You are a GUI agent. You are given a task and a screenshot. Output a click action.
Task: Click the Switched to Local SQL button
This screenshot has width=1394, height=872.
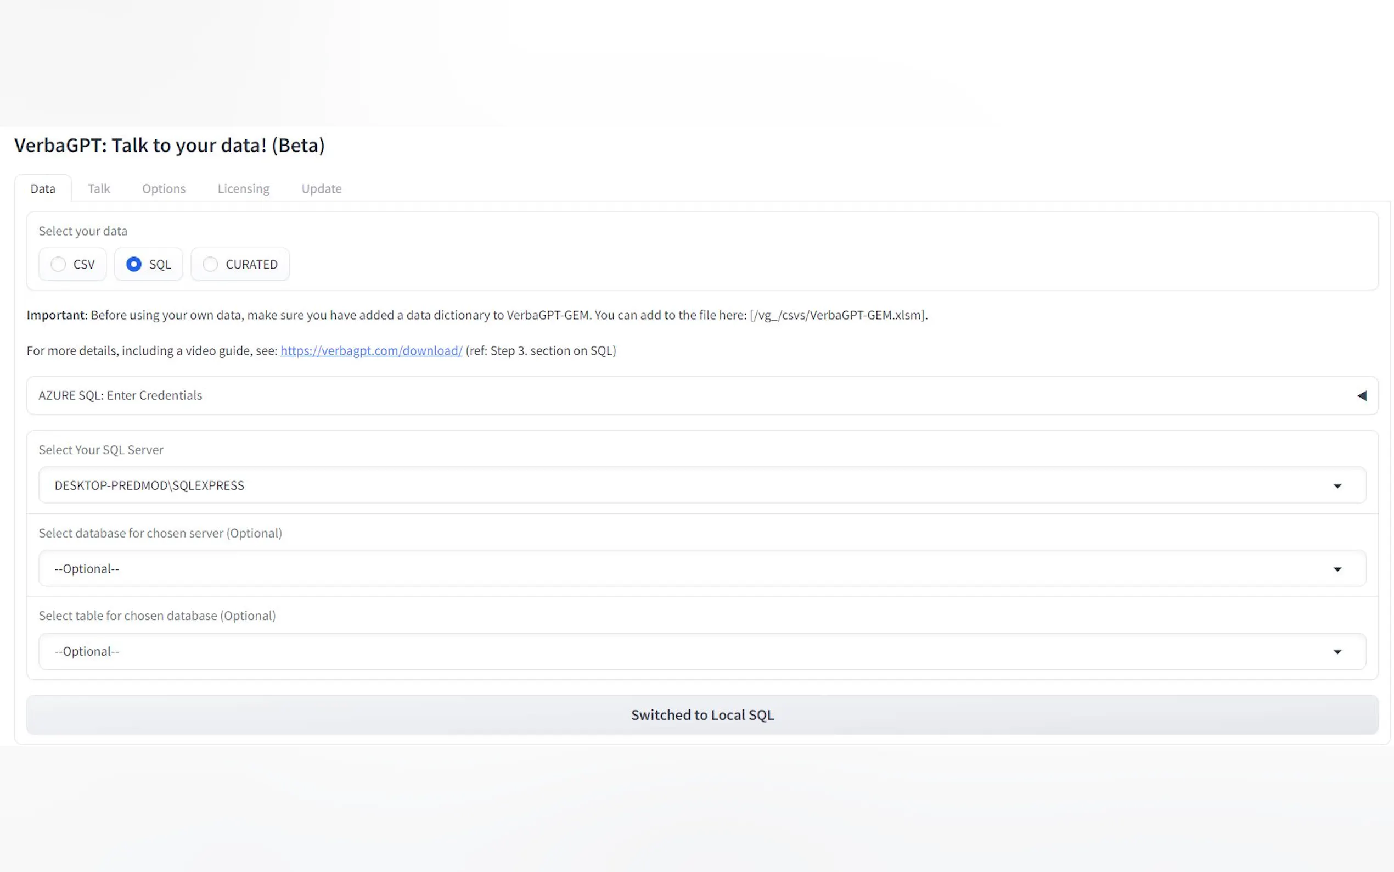(702, 714)
